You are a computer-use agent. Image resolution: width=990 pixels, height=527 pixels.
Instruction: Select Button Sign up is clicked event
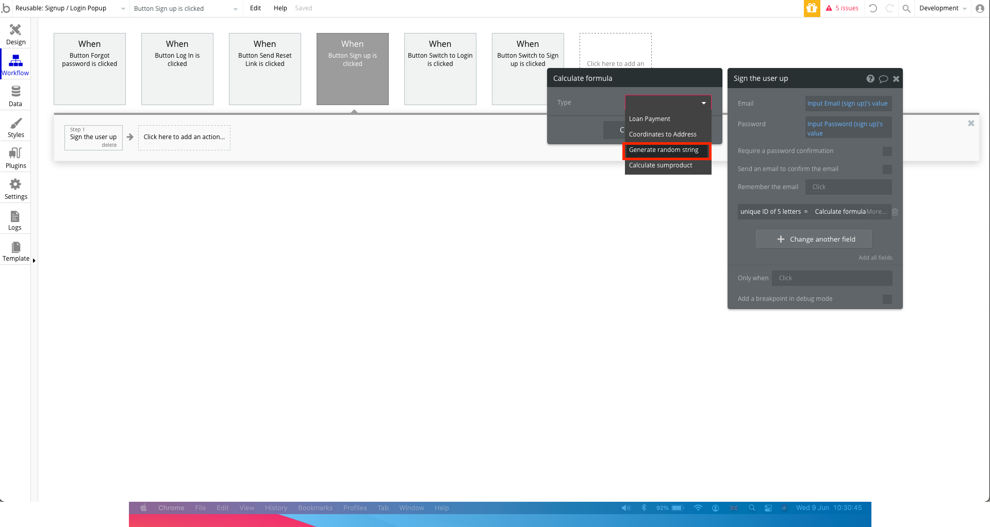coord(353,69)
